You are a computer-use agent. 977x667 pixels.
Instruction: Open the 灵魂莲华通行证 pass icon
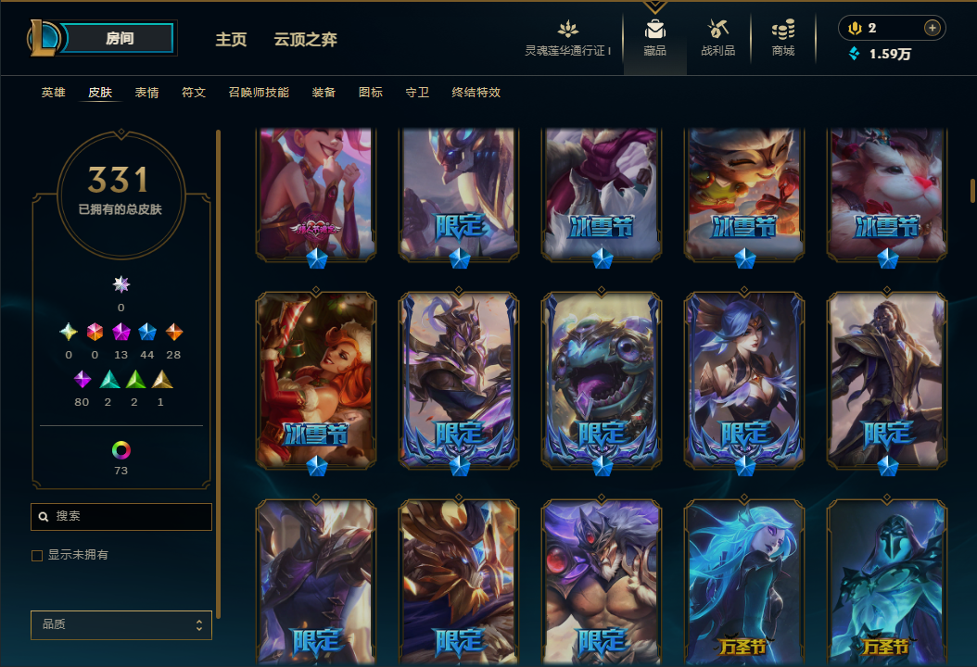[567, 29]
